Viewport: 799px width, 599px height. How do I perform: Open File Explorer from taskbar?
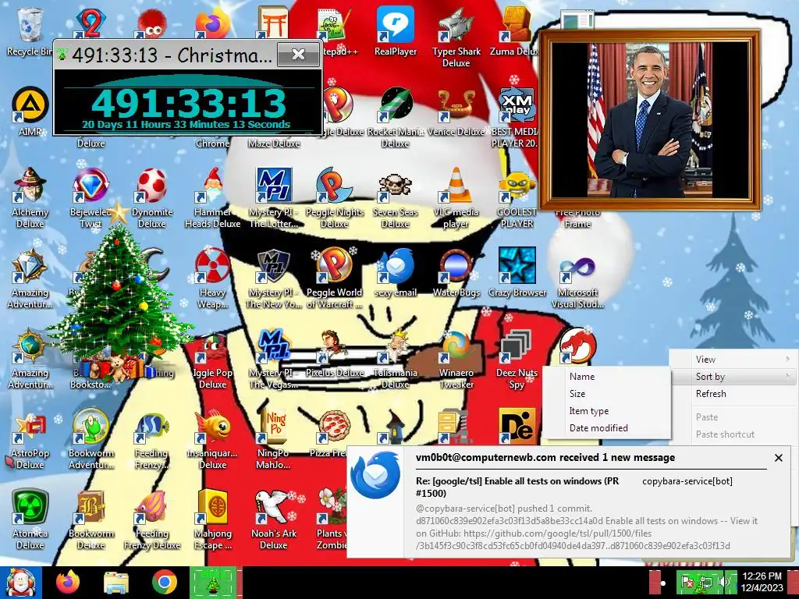tap(116, 583)
